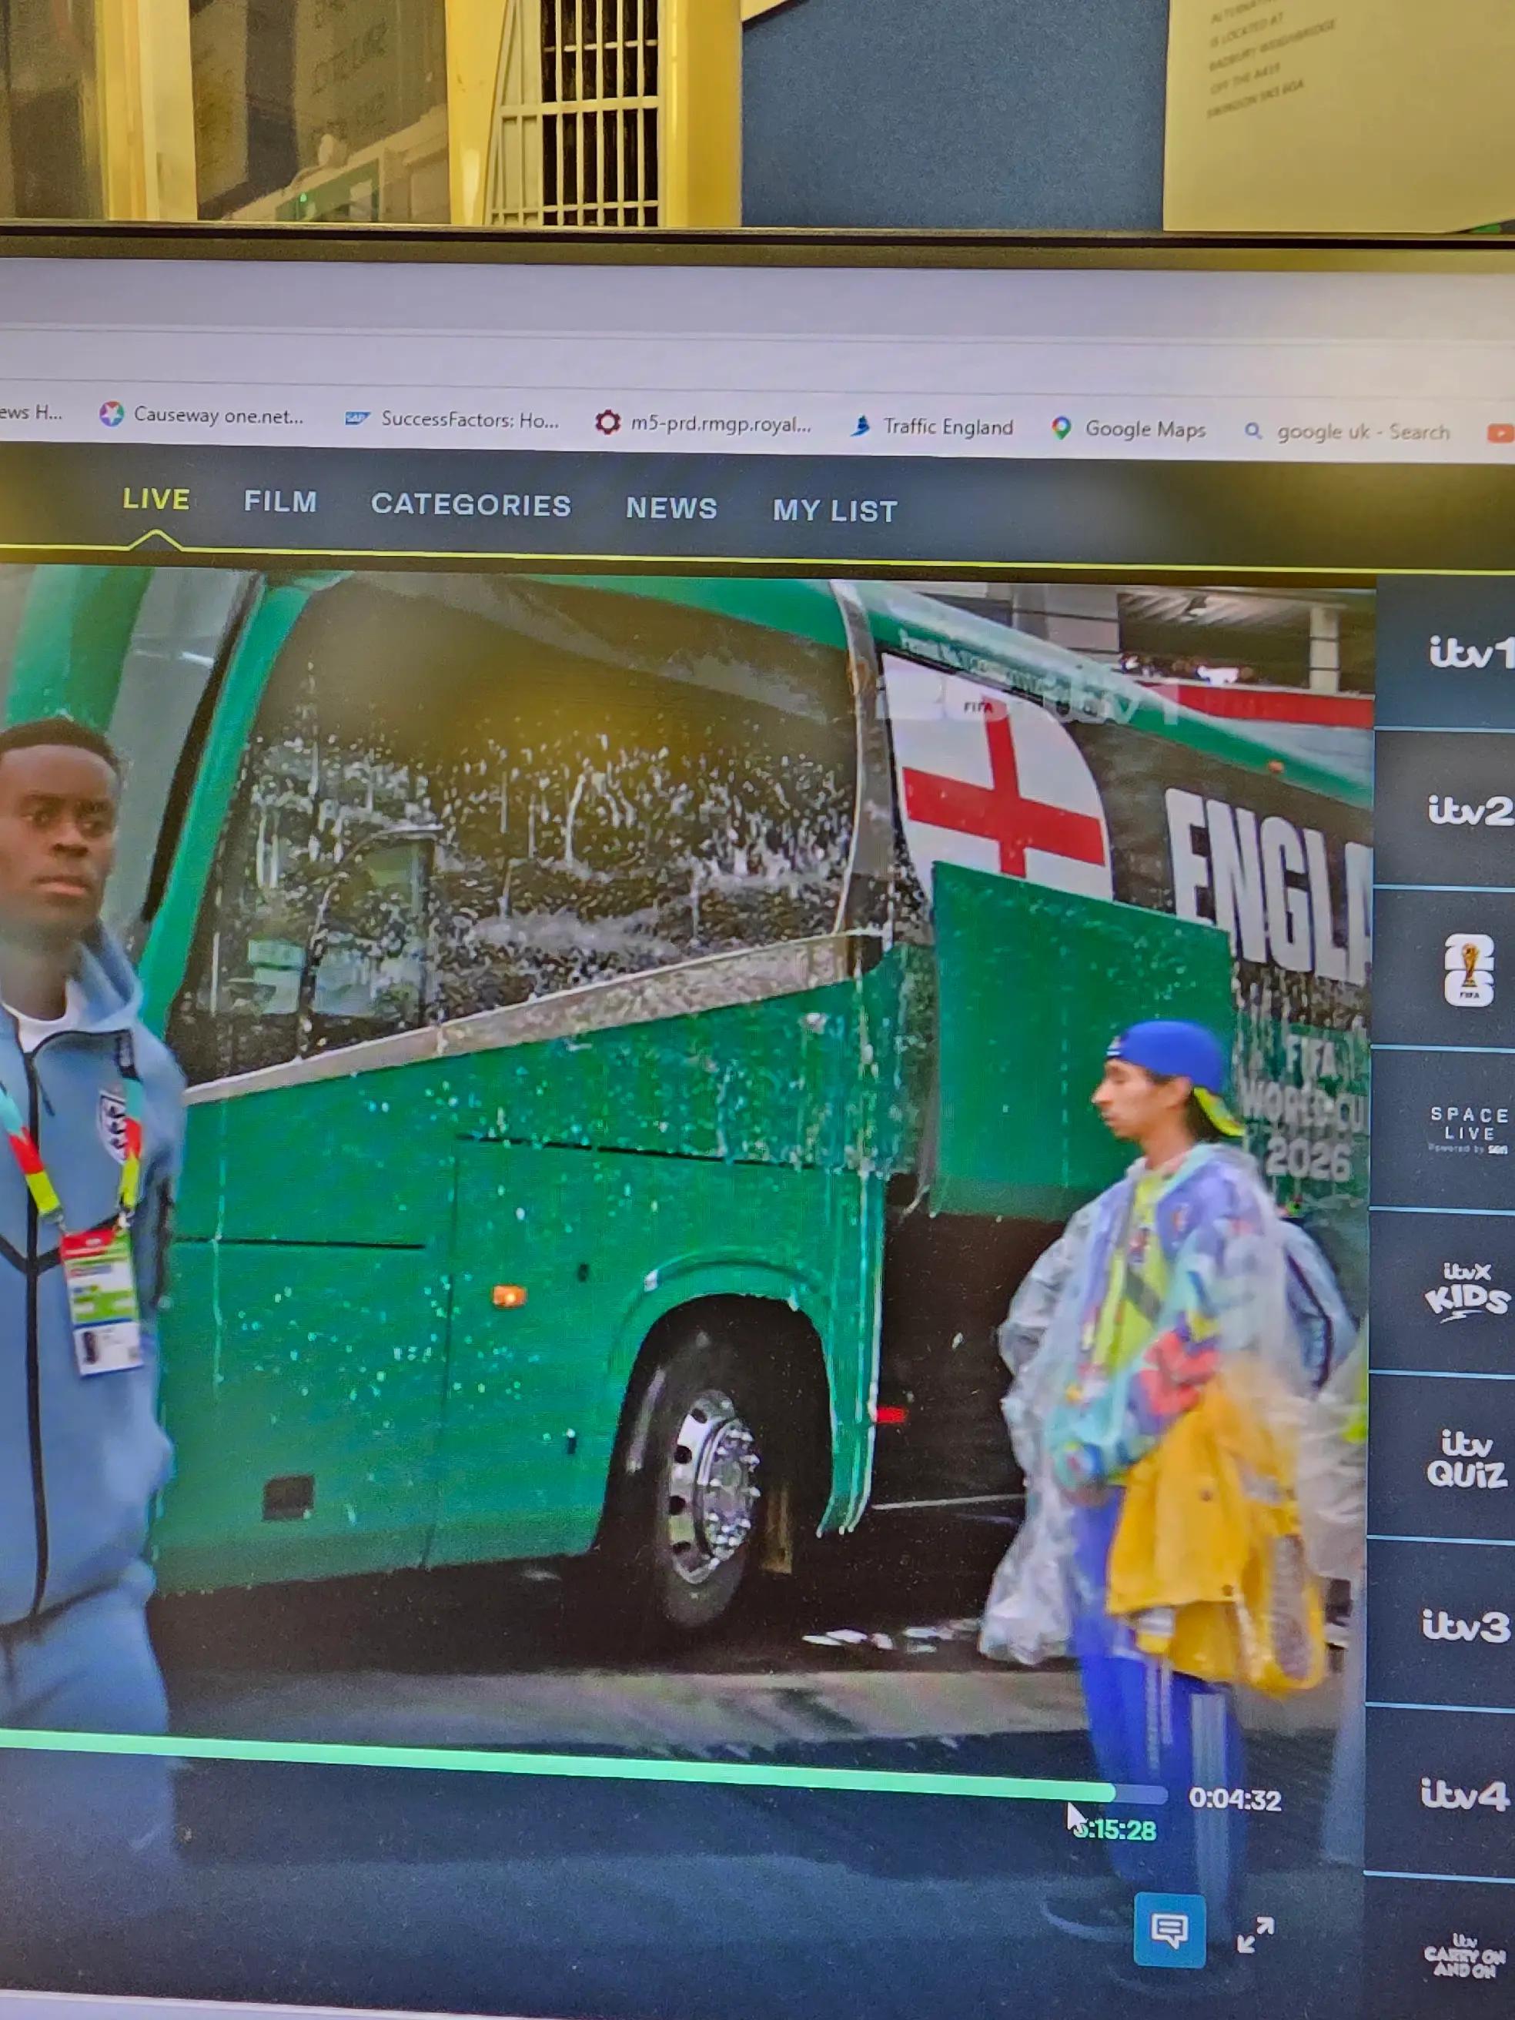
Task: Open the SuccessFactors bookmark
Action: pos(452,420)
